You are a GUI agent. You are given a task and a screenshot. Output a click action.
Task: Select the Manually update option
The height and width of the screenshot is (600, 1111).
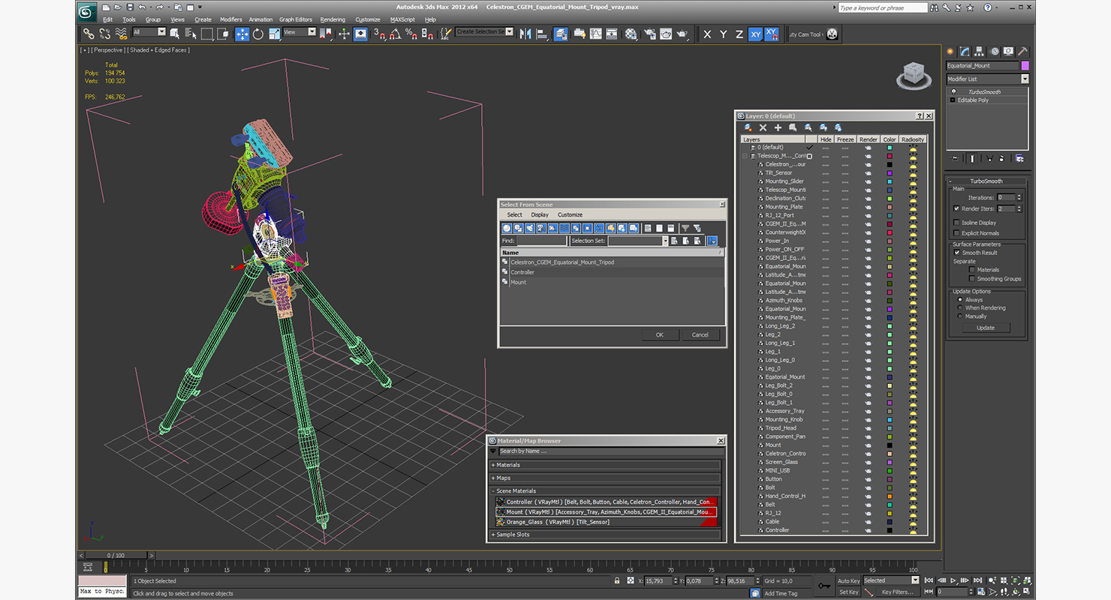(959, 316)
